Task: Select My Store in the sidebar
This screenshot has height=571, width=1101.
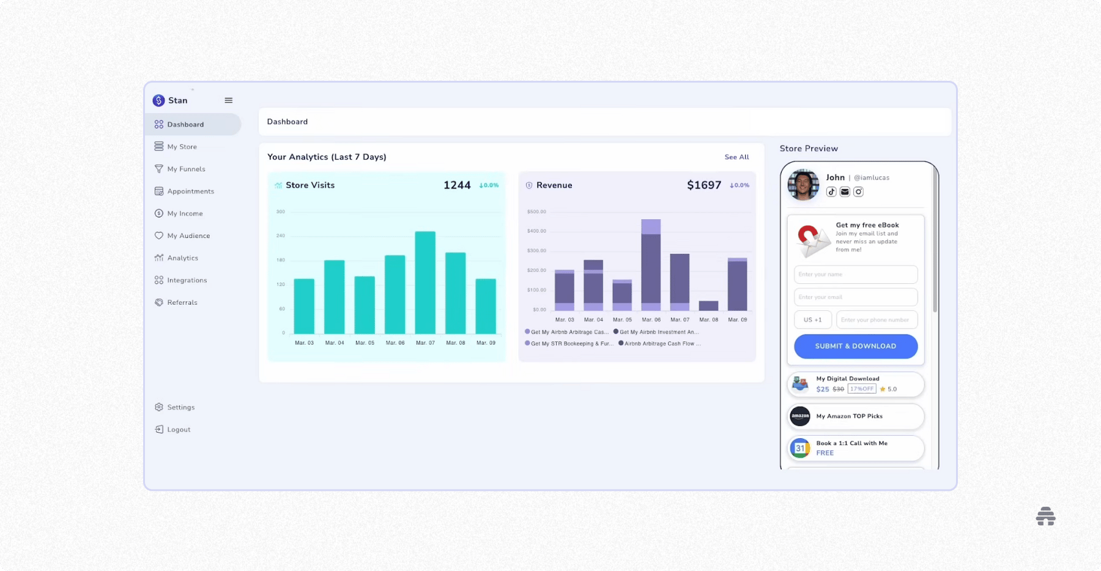Action: 182,146
